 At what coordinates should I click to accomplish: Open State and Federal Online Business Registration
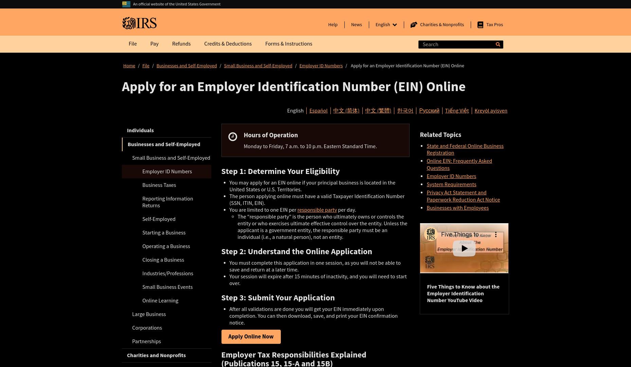click(x=465, y=150)
